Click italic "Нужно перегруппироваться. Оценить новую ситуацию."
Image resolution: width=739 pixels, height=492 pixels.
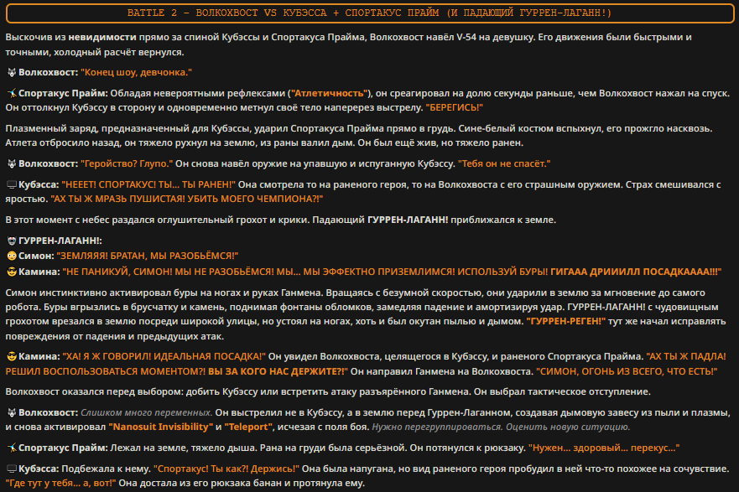point(501,427)
